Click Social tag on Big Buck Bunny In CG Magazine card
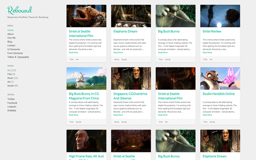Image resolution: width=256 pixels, height=160 pixels. tap(79, 122)
